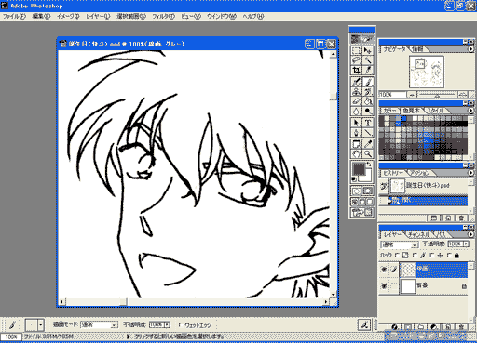Select the Zoom magnifier tool
The height and width of the screenshot is (343, 477).
point(368,154)
